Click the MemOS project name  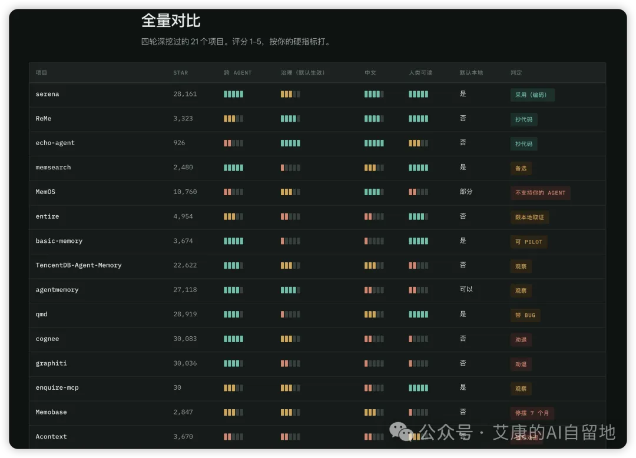pos(45,192)
